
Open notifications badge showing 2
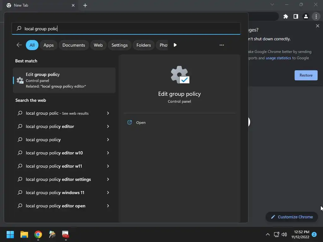point(314,234)
